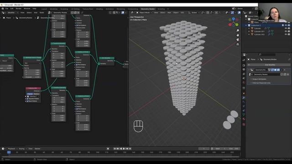Click the timeline End frame field
The image size is (292, 164).
pyautogui.click(x=234, y=149)
